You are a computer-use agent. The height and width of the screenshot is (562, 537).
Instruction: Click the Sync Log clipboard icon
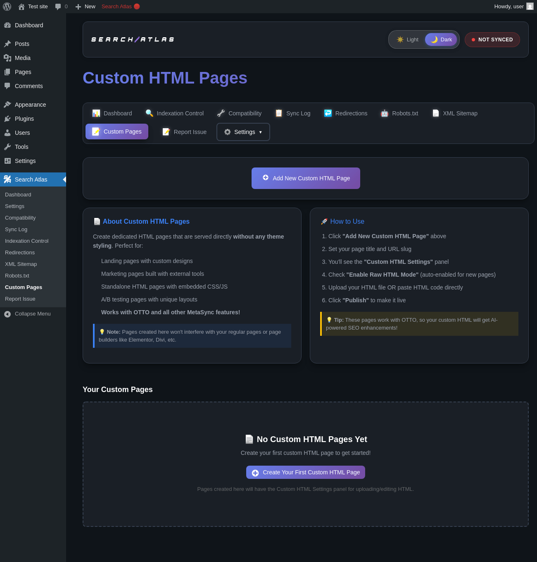pyautogui.click(x=279, y=113)
